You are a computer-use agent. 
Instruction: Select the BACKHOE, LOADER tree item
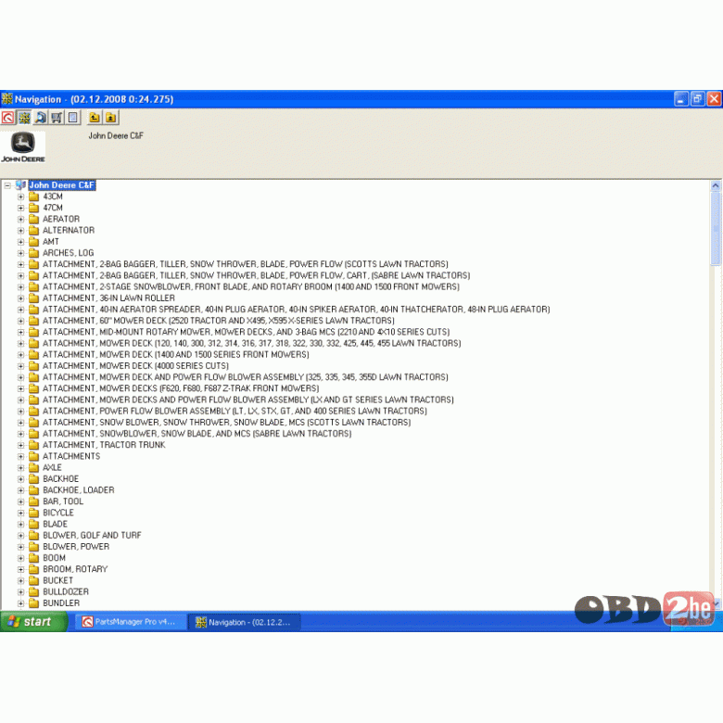point(79,490)
